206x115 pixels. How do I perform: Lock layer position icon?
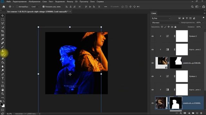(x=169, y=27)
